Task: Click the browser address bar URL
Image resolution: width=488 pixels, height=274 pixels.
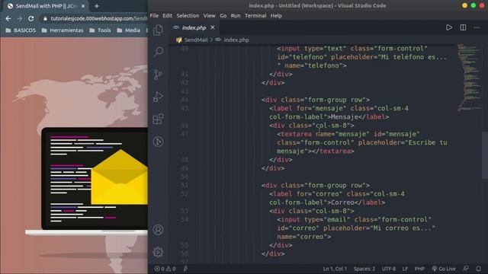Action: 98,18
